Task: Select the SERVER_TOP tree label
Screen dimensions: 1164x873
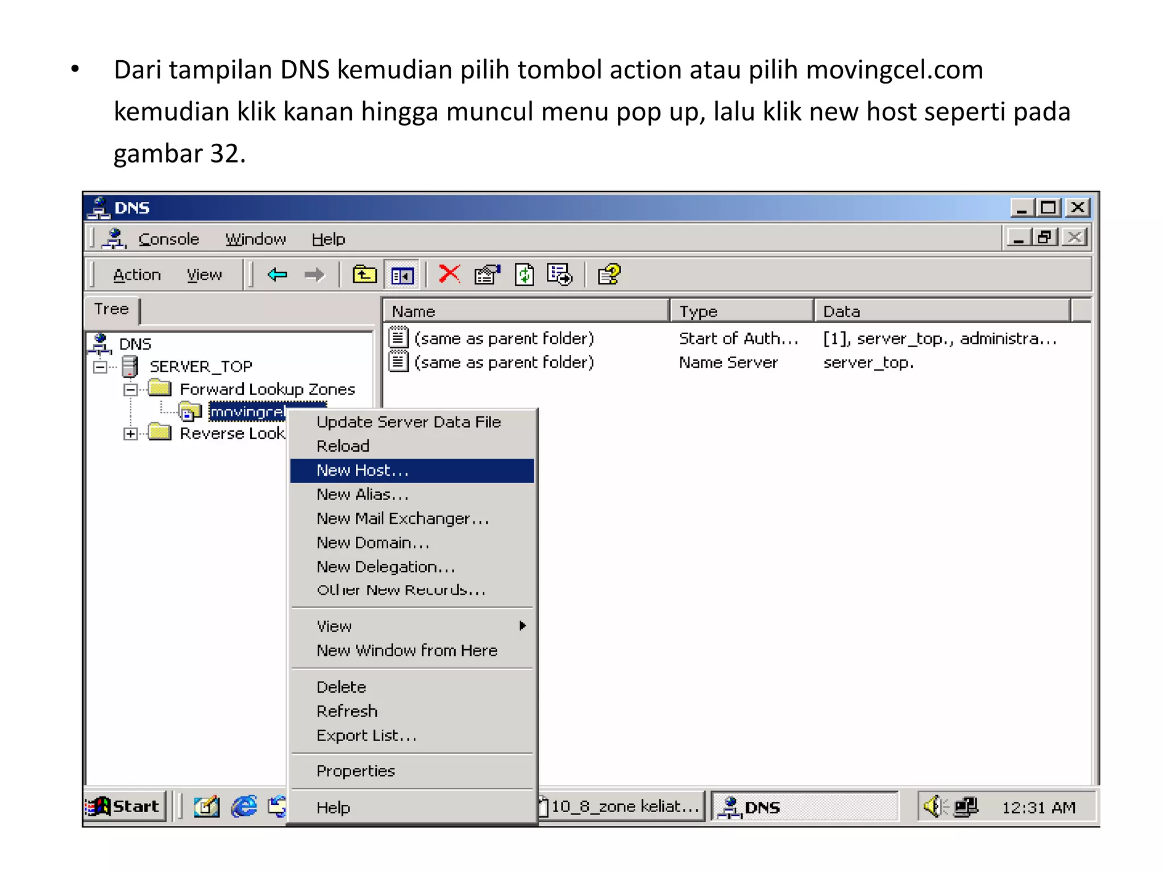Action: (201, 367)
